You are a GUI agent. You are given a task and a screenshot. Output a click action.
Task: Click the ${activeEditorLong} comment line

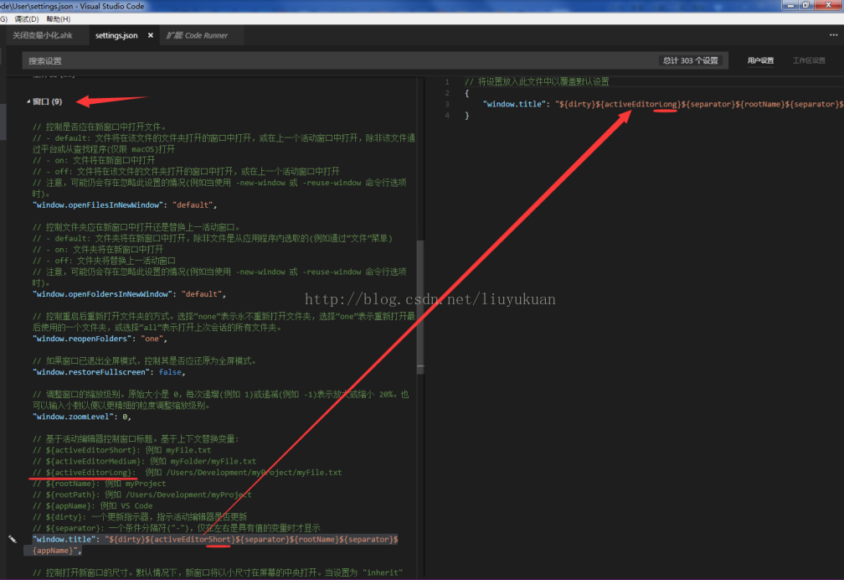187,472
